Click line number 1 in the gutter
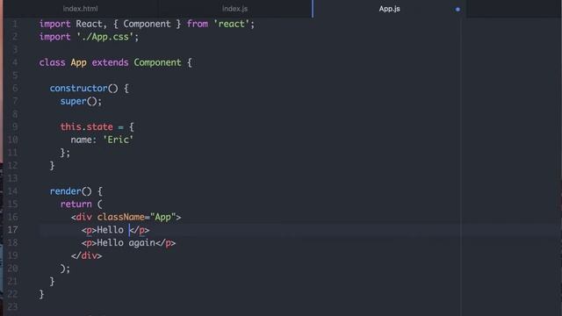Image resolution: width=562 pixels, height=316 pixels. pyautogui.click(x=15, y=24)
